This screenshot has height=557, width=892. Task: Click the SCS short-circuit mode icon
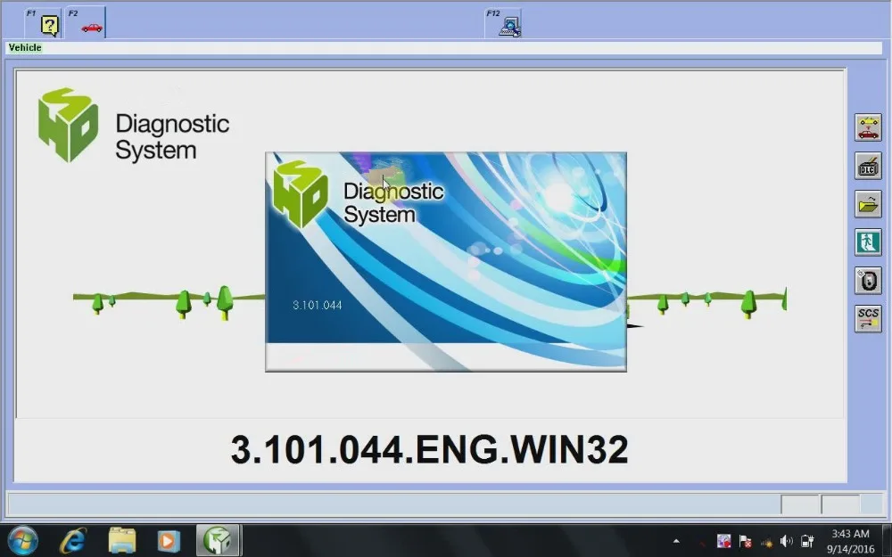coord(868,319)
